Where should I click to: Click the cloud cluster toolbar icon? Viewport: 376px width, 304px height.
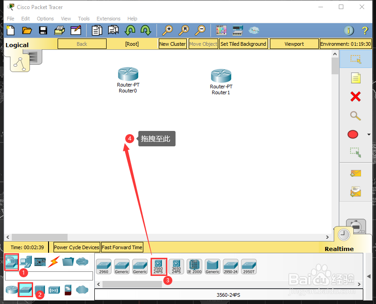coord(254,30)
